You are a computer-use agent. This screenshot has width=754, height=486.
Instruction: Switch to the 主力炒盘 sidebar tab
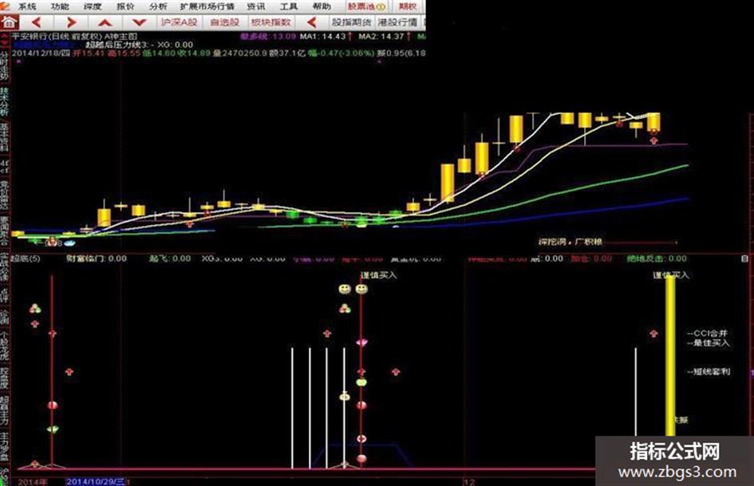coord(4,445)
